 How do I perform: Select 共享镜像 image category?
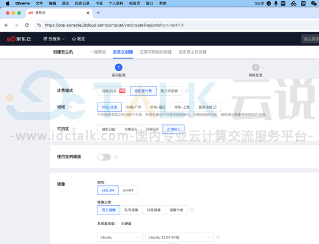pyautogui.click(x=154, y=210)
